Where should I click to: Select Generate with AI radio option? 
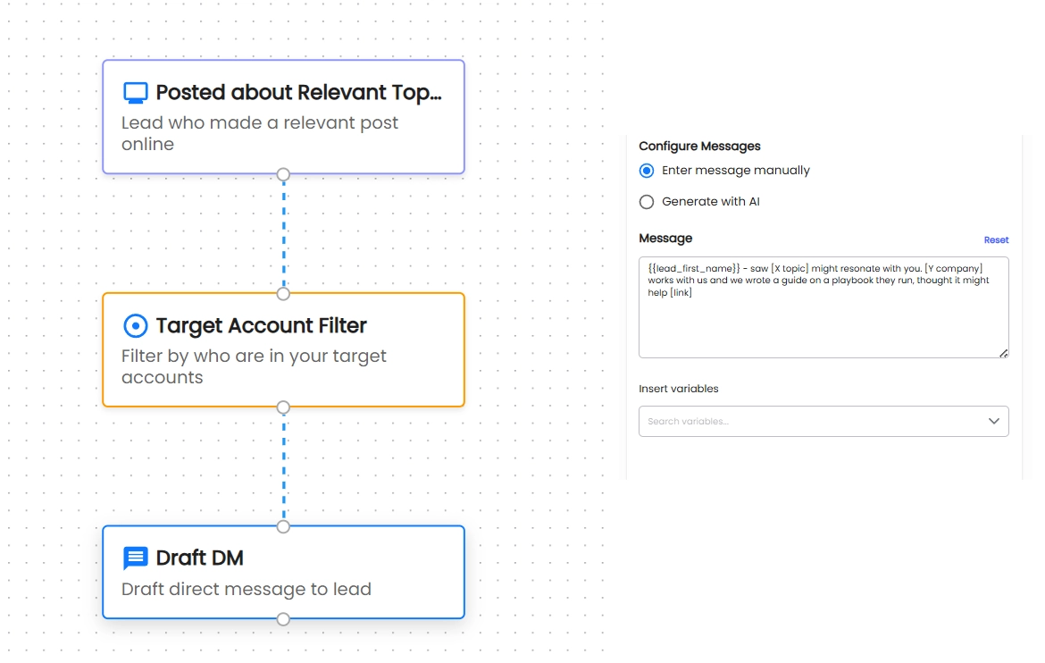pyautogui.click(x=647, y=202)
